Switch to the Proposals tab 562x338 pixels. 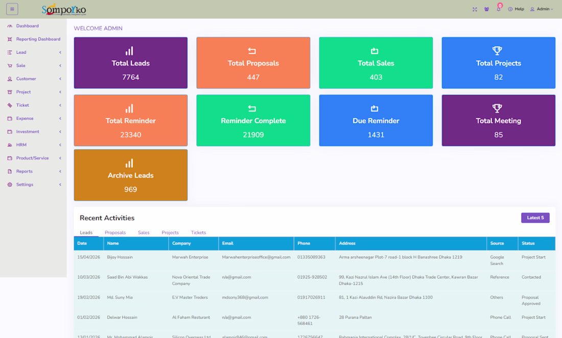point(115,233)
